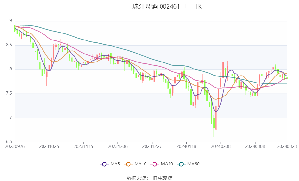The image size is (299, 181).
Task: Click the purple MA5 legend circle icon
Action: pos(104,164)
